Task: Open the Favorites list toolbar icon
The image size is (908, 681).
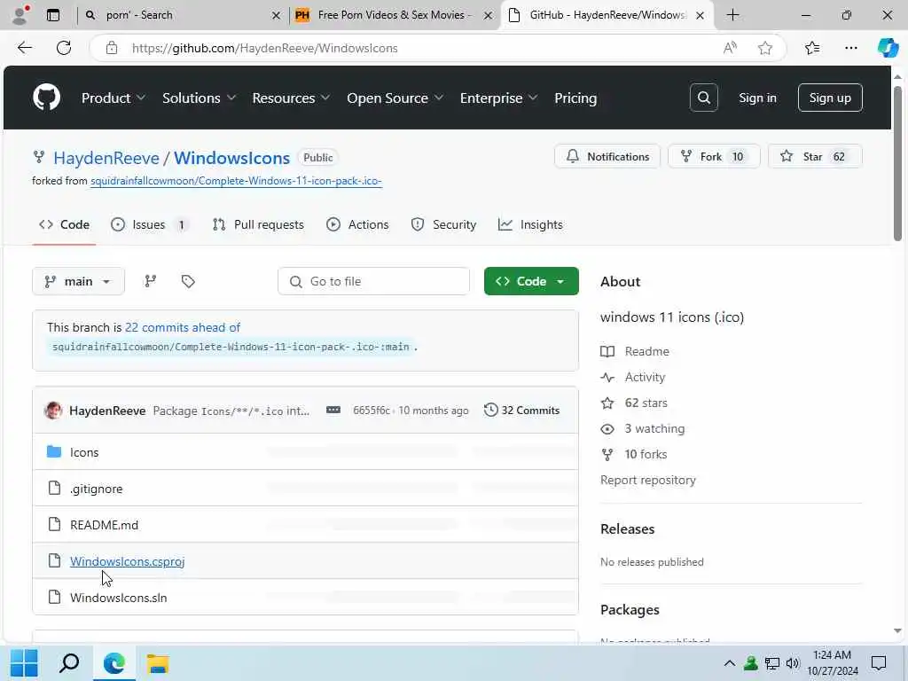Action: [812, 48]
